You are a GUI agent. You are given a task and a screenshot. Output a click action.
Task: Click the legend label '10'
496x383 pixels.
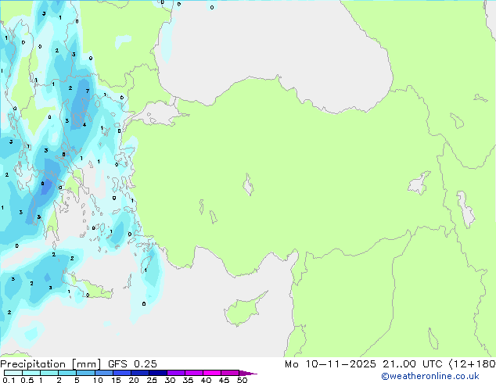pos(98,380)
